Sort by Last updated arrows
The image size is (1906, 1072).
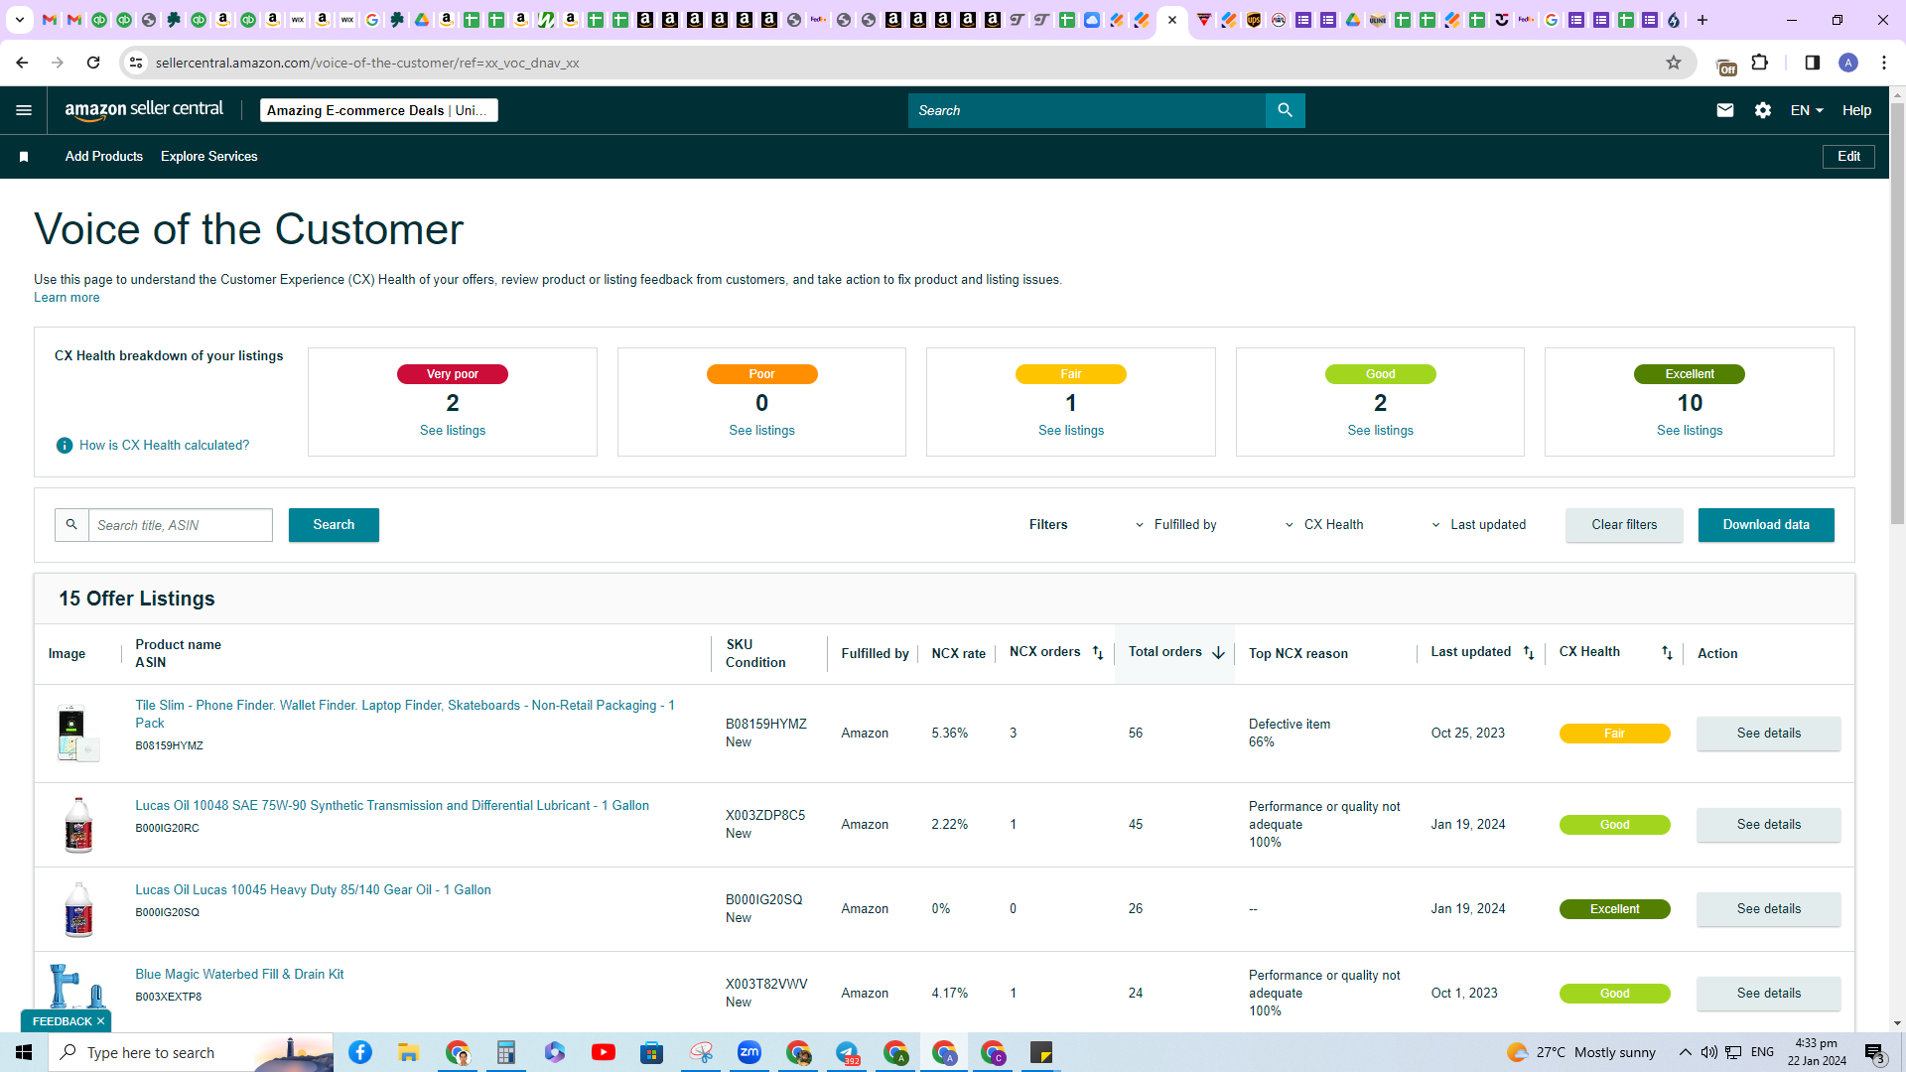point(1529,653)
